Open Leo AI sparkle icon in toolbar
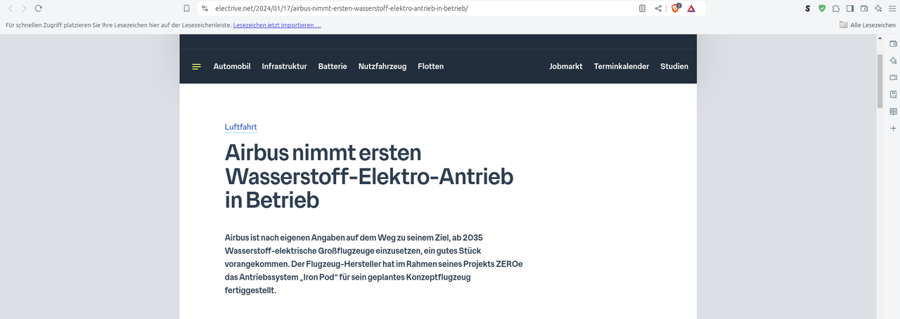The height and width of the screenshot is (319, 900). pos(878,8)
